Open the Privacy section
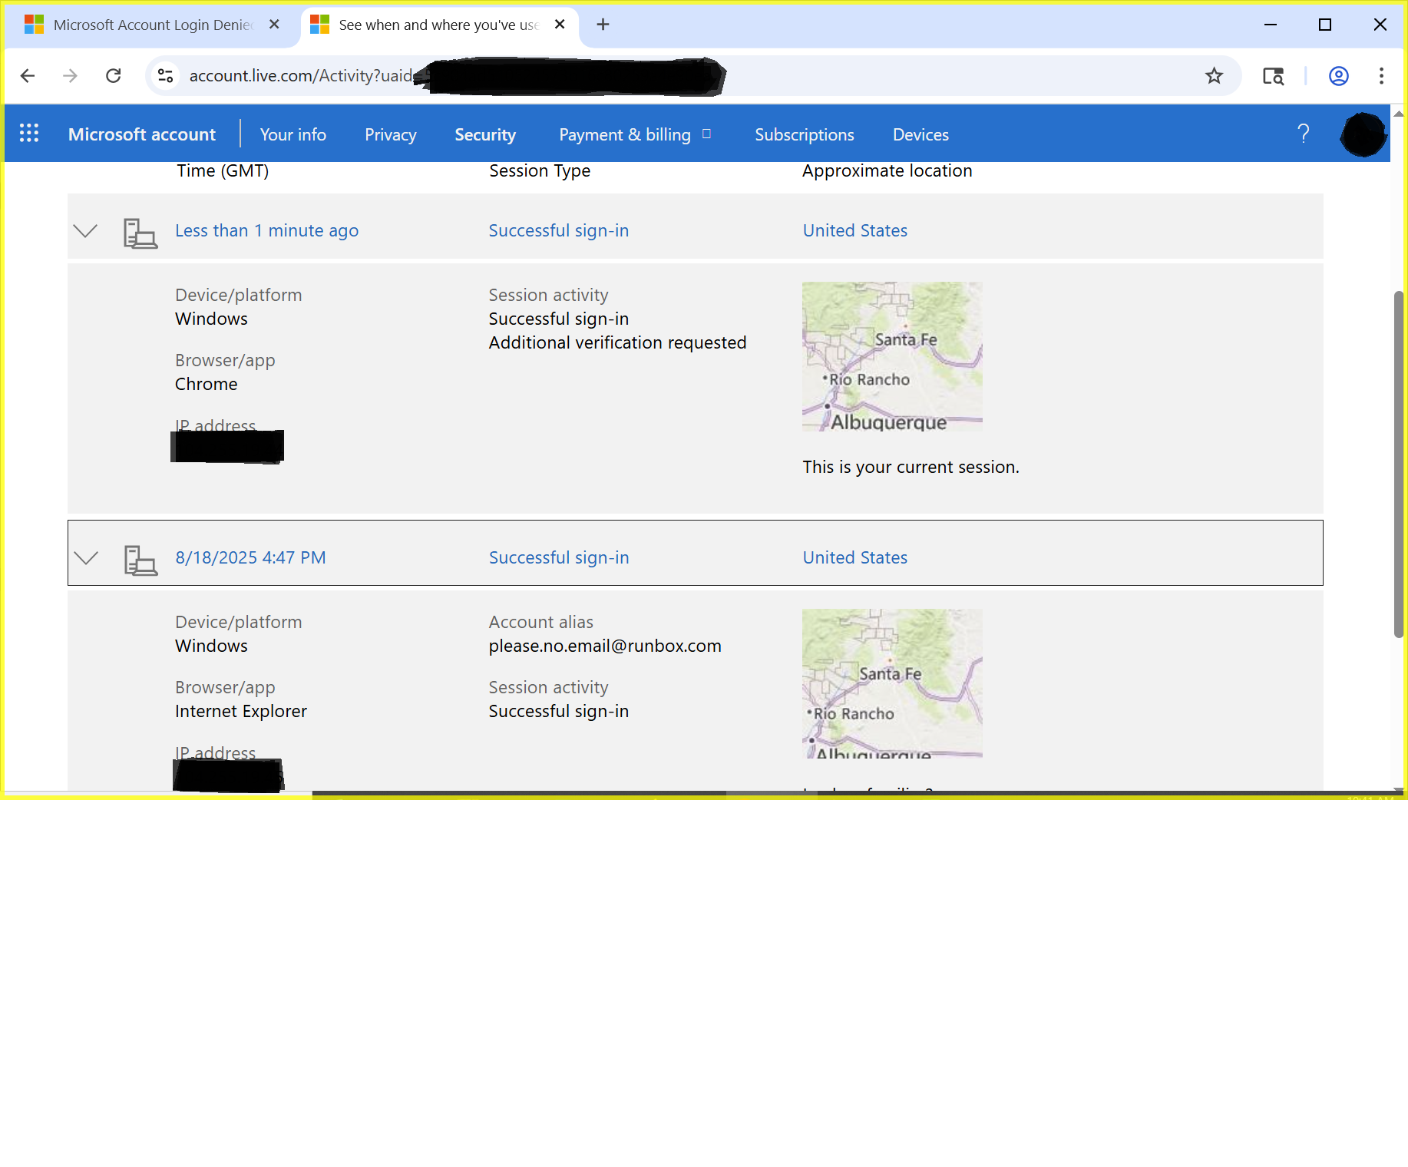1408x1167 pixels. (x=390, y=134)
